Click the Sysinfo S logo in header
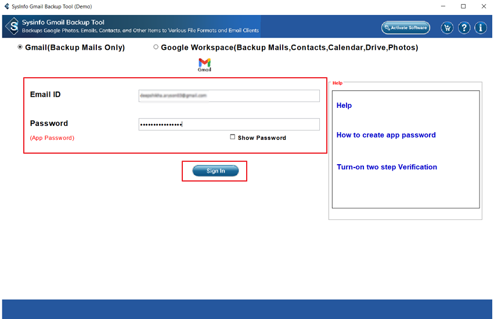Screen dimensions: 494x319 [13, 27]
